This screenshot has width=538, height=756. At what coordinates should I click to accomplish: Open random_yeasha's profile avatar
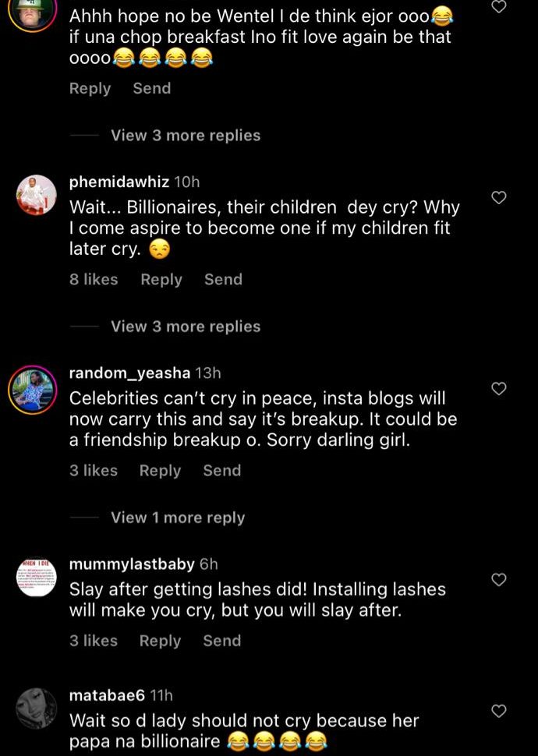click(x=33, y=389)
